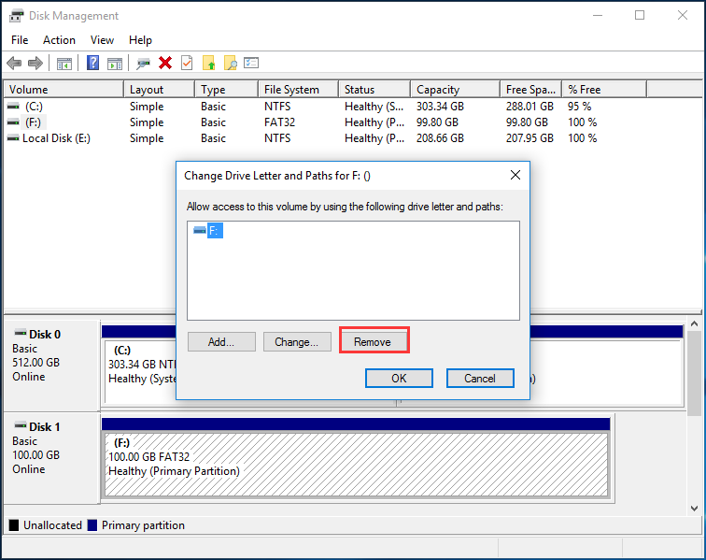The width and height of the screenshot is (706, 560).
Task: Click drive icon of Local Disk (E:) row
Action: [x=13, y=138]
